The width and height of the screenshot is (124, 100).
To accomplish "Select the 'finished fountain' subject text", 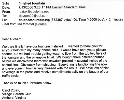I will [32, 3].
